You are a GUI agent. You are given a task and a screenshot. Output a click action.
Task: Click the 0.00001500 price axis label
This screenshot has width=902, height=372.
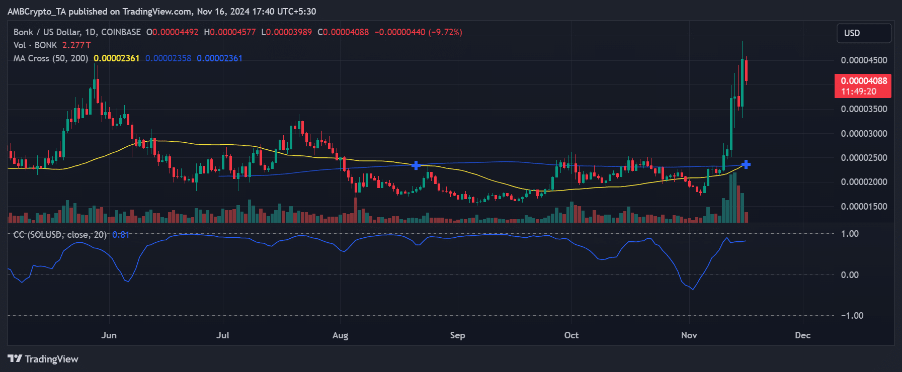(x=864, y=207)
